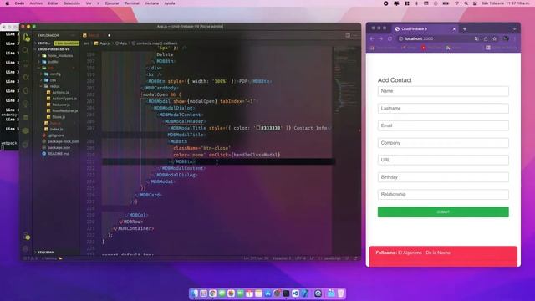The image size is (535, 301).
Task: Click the Email input field
Action: [443, 125]
